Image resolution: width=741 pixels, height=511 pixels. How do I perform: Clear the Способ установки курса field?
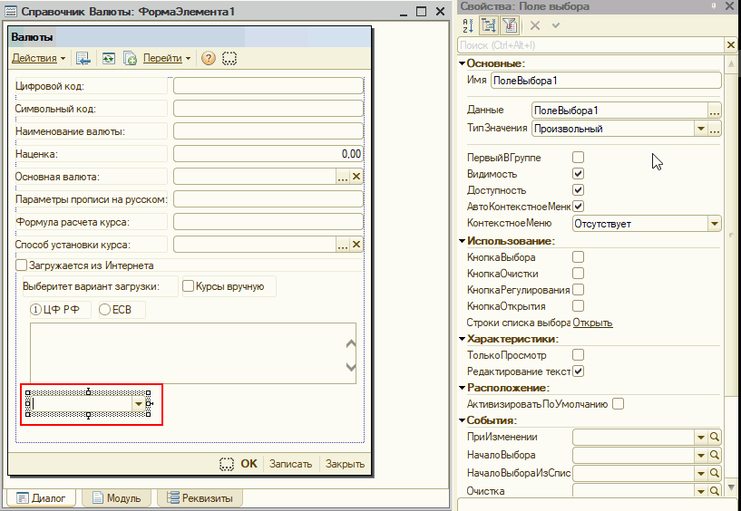coord(356,245)
